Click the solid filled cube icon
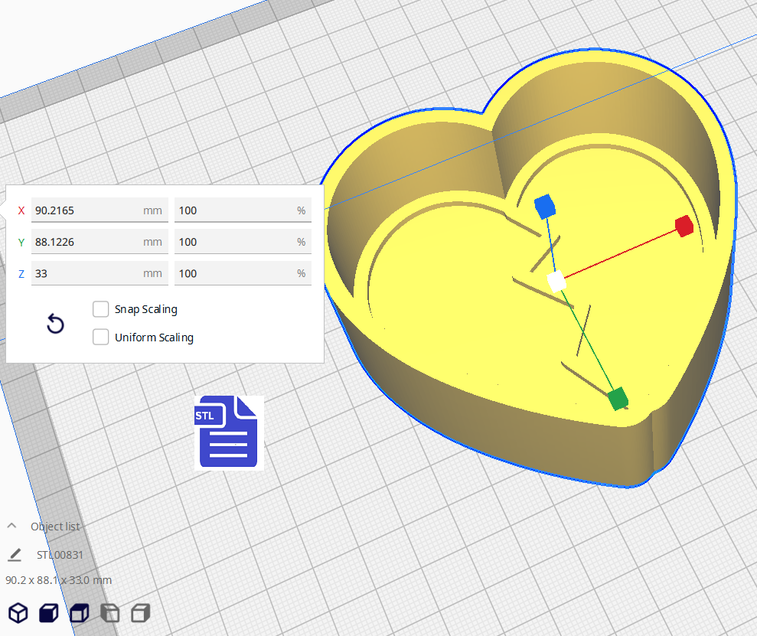The width and height of the screenshot is (757, 636). click(48, 613)
